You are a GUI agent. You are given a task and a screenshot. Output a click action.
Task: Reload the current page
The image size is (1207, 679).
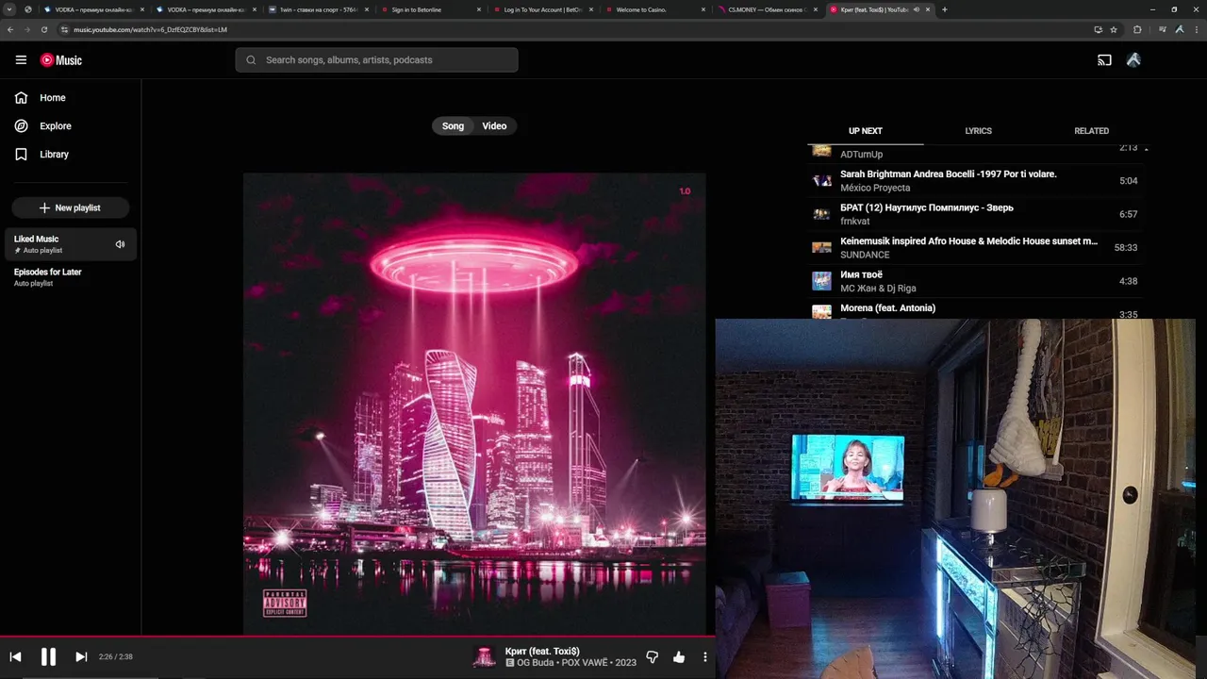pos(43,29)
